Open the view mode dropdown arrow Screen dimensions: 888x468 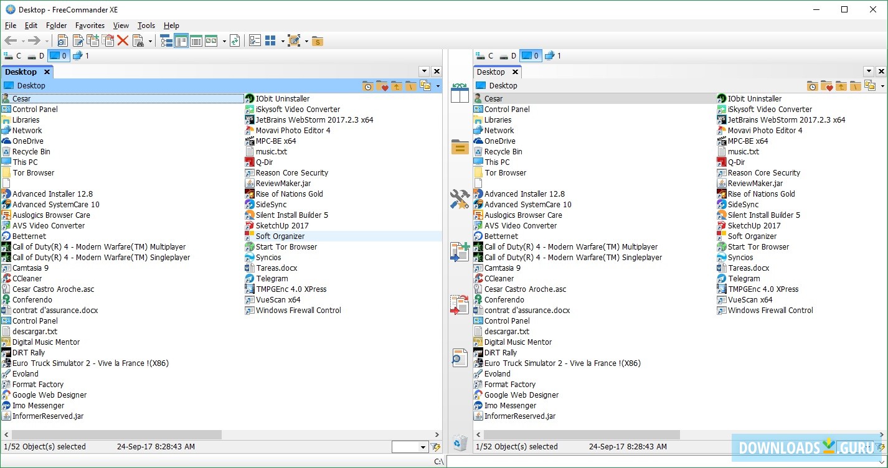pyautogui.click(x=224, y=42)
